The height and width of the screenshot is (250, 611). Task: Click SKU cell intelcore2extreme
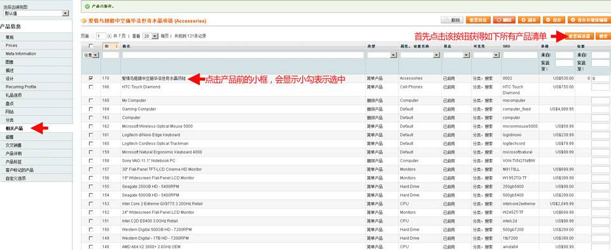pyautogui.click(x=519, y=204)
